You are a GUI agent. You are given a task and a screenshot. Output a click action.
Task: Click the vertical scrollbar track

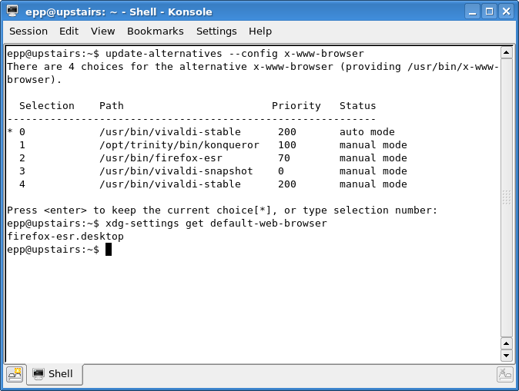506,197
